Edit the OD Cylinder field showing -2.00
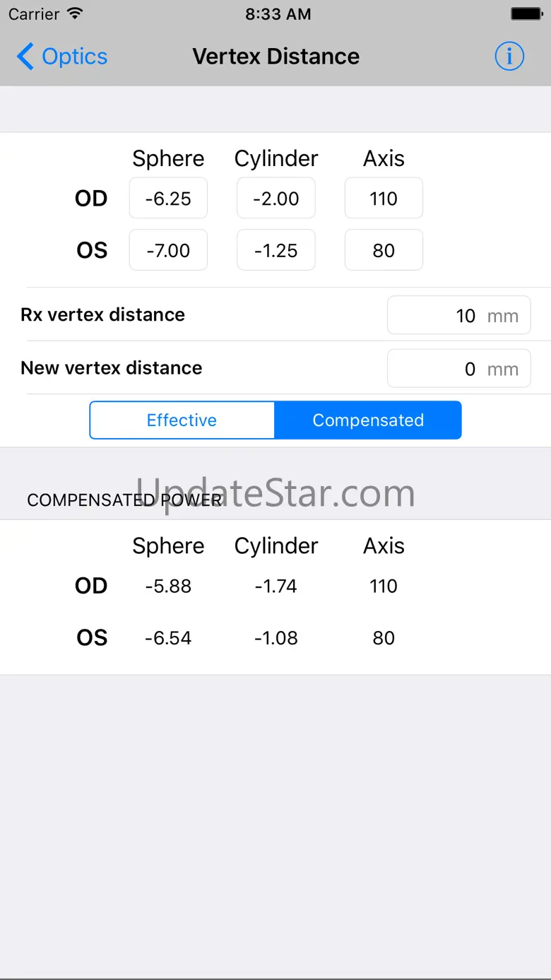The image size is (551, 980). pos(276,199)
